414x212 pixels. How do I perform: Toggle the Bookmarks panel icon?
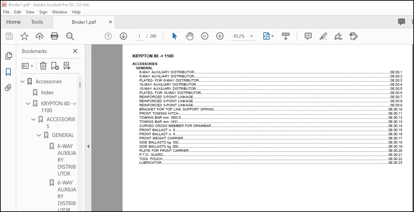click(x=8, y=72)
